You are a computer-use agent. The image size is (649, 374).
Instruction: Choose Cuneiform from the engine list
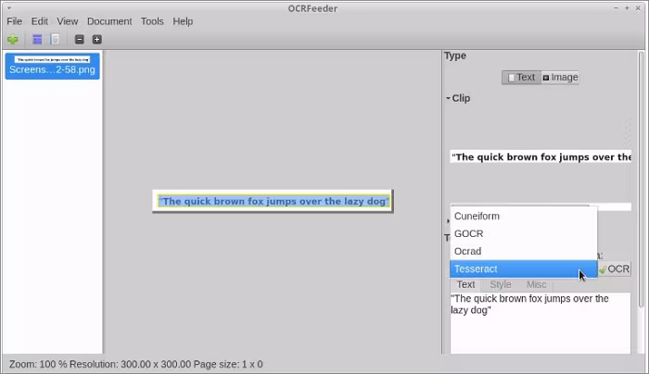coord(524,216)
